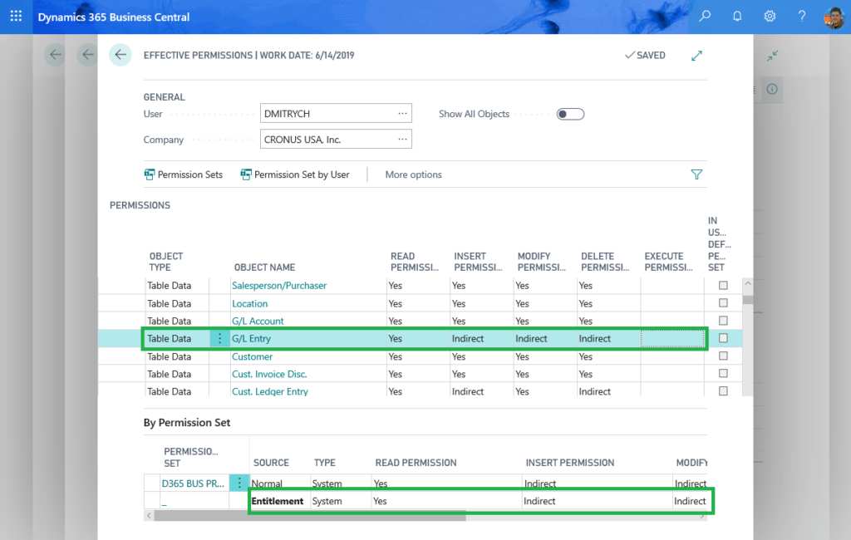Open the notifications bell
The image size is (851, 540).
point(736,16)
